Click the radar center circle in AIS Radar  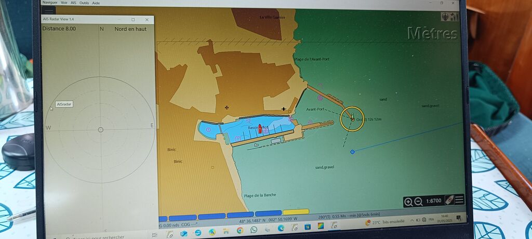pos(101,129)
